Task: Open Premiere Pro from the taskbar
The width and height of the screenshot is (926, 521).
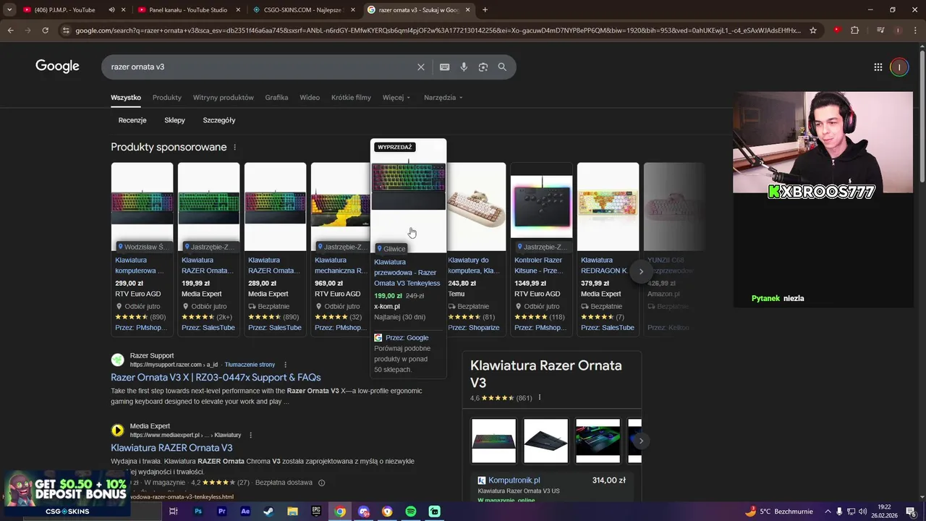Action: coord(222,512)
